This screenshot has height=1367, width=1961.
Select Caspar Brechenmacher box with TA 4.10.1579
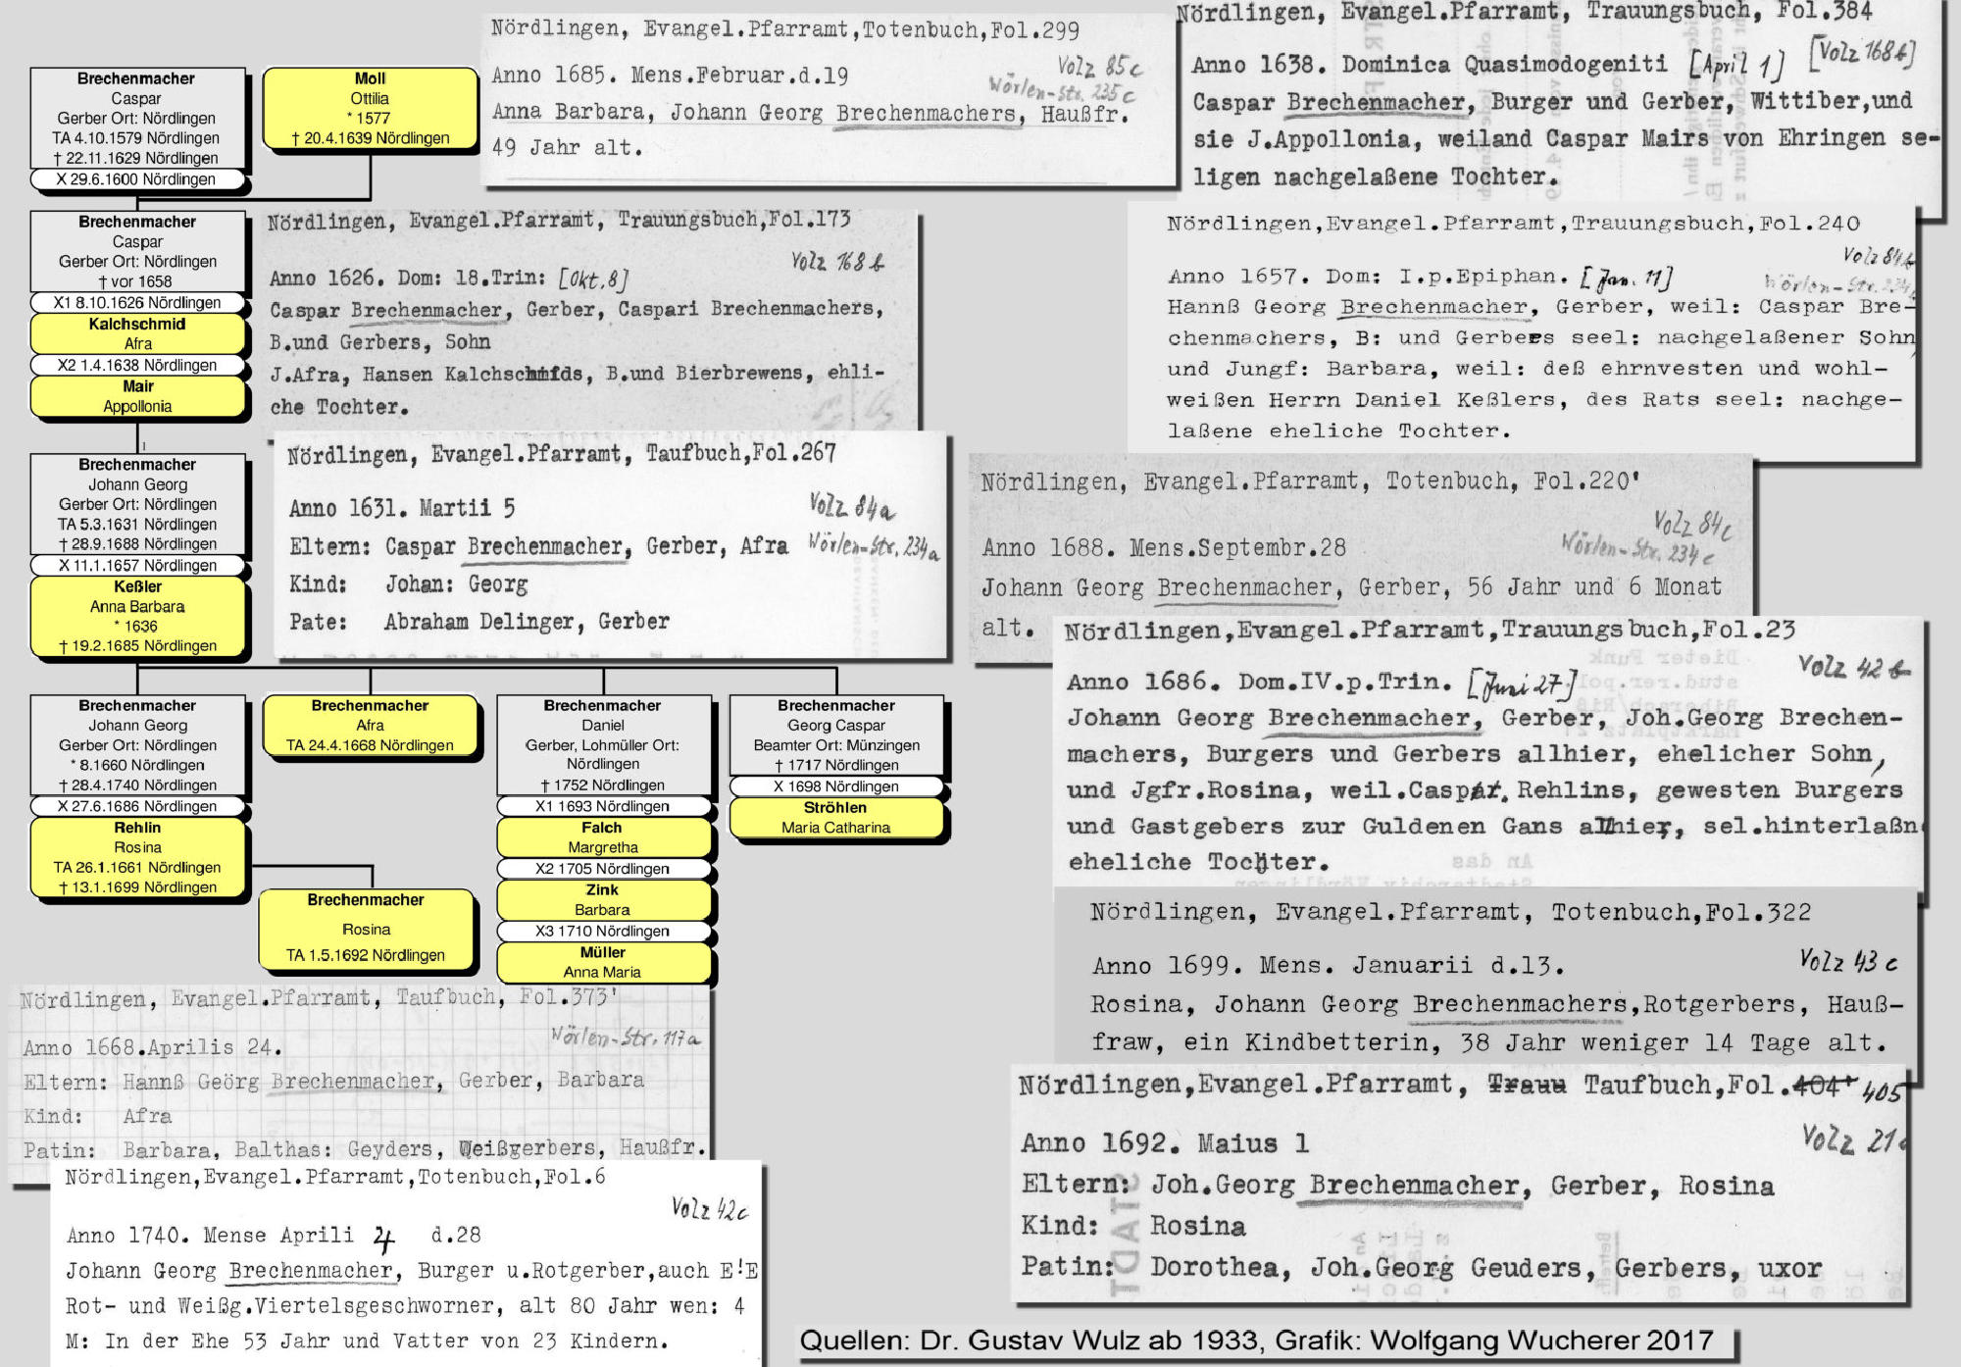pyautogui.click(x=136, y=118)
